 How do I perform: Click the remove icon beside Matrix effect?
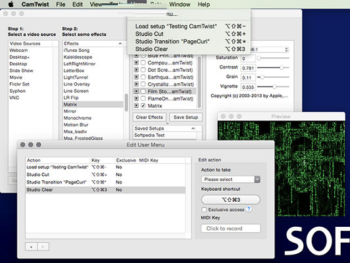[x=136, y=105]
